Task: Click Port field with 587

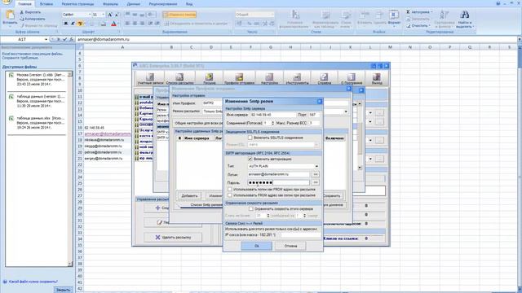Action: click(314, 115)
